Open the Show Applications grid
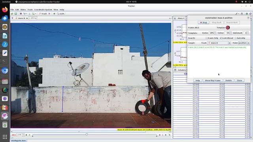This screenshot has height=142, width=253. (x=5, y=137)
